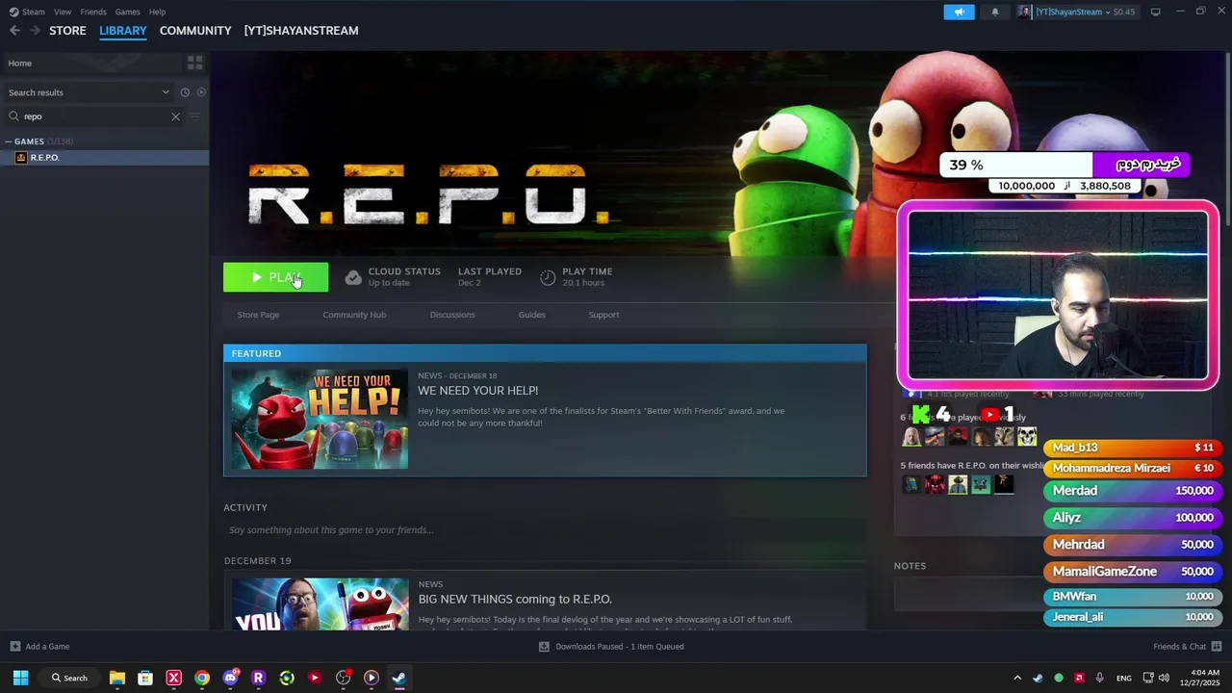
Task: Switch to the LIBRARY tab
Action: (123, 31)
